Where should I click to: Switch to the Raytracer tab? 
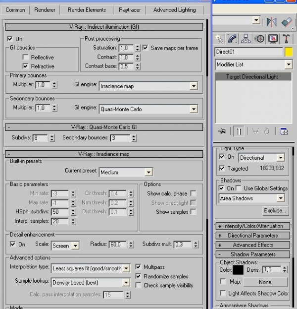pos(130,10)
